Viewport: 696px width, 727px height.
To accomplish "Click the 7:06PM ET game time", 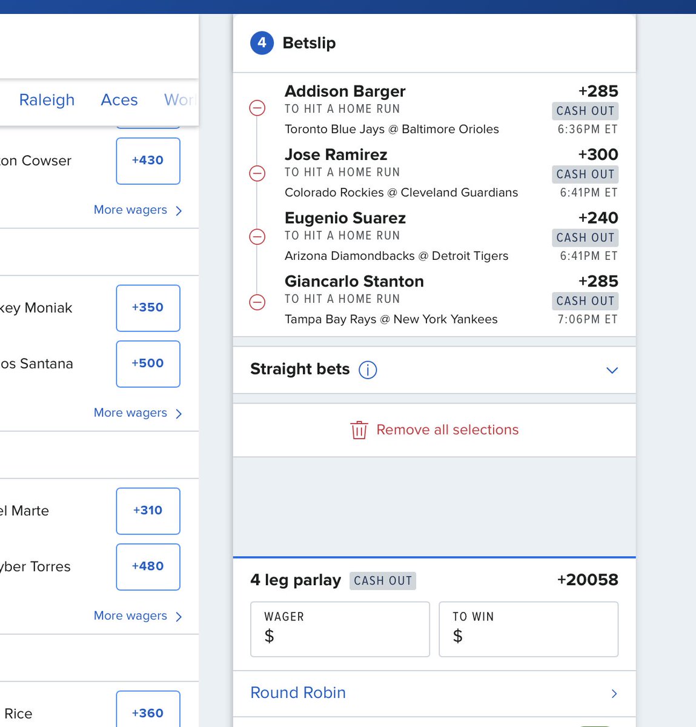I will pos(588,319).
